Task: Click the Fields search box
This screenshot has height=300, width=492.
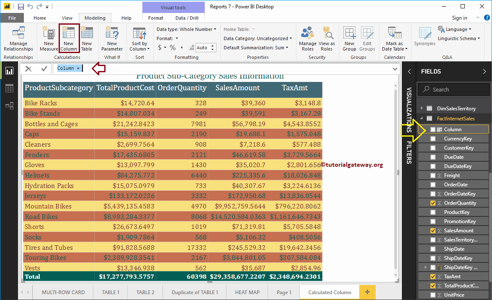Action: (x=453, y=89)
